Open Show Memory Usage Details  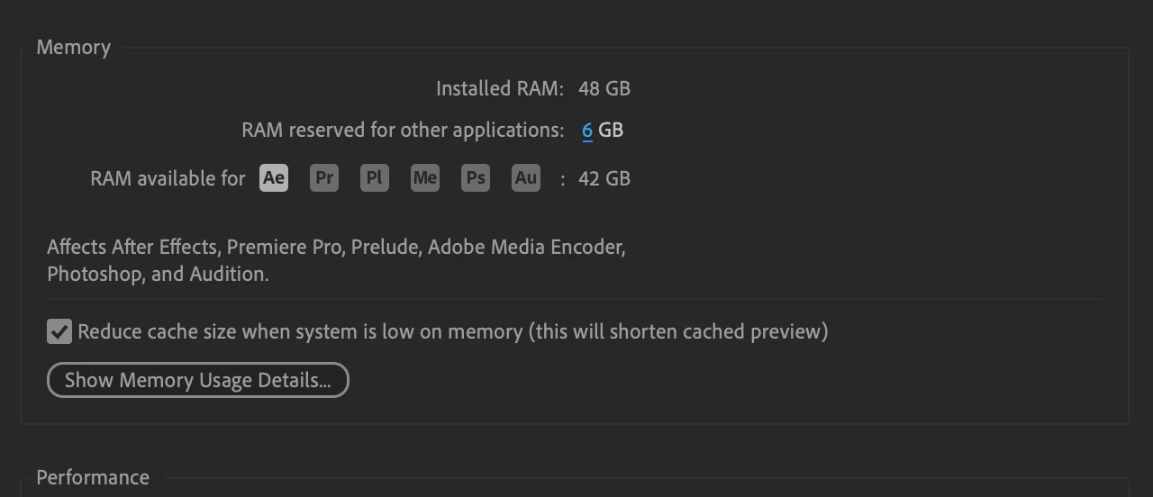pos(198,380)
